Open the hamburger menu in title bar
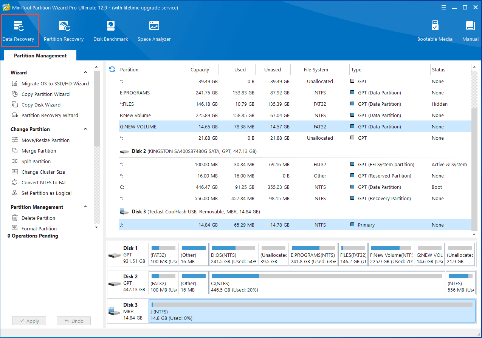The height and width of the screenshot is (338, 482). (x=443, y=7)
